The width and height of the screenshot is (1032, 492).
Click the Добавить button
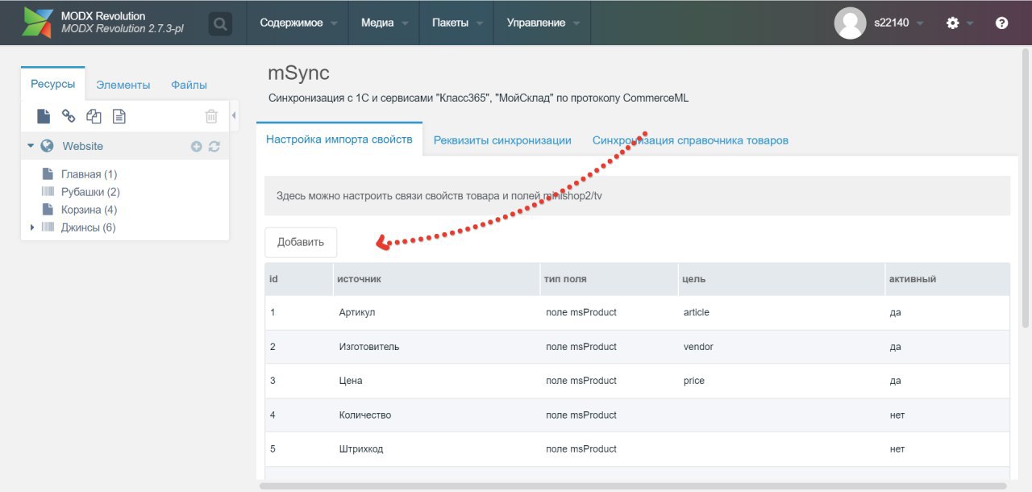click(x=301, y=242)
